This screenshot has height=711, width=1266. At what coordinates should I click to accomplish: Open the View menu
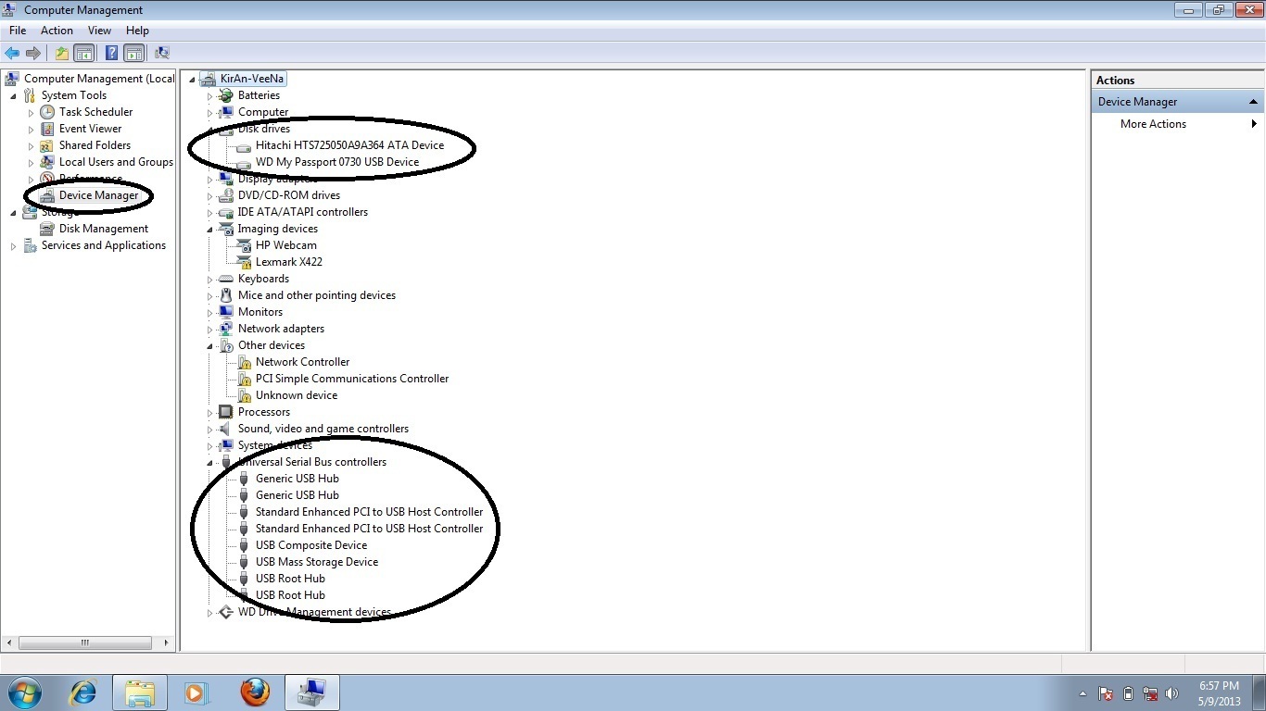tap(99, 31)
